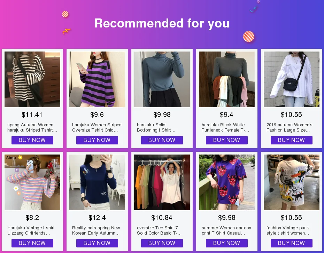Image resolution: width=324 pixels, height=253 pixels.
Task: Open the black-and-white striped Tshirt photo
Action: coord(32,79)
